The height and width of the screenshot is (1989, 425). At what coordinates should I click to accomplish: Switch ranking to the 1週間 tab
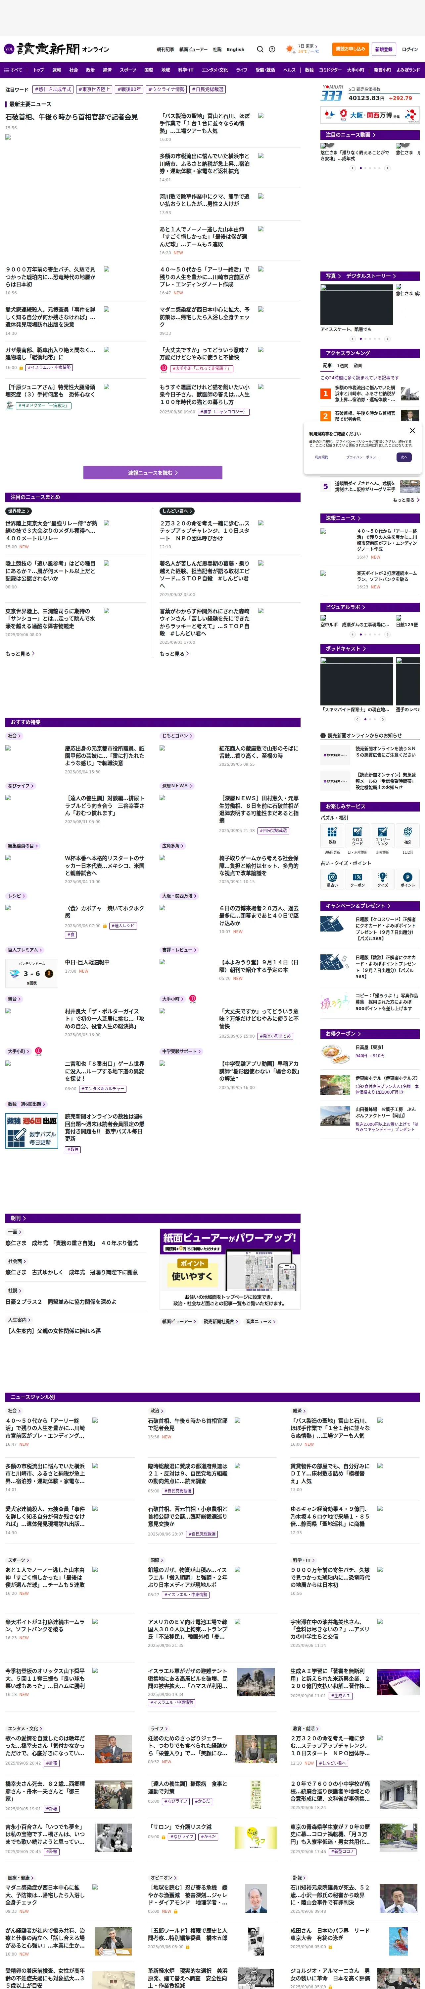click(343, 366)
